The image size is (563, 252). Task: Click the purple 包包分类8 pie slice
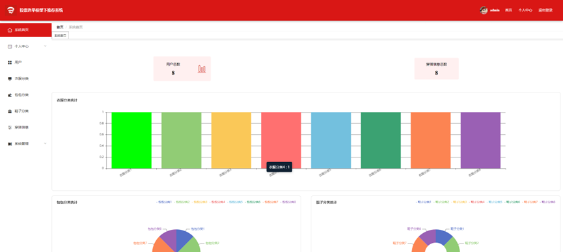[x=170, y=238]
